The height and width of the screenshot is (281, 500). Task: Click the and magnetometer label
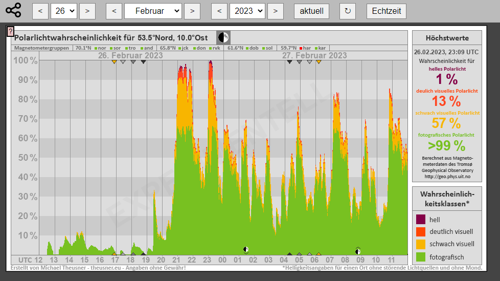tap(148, 48)
